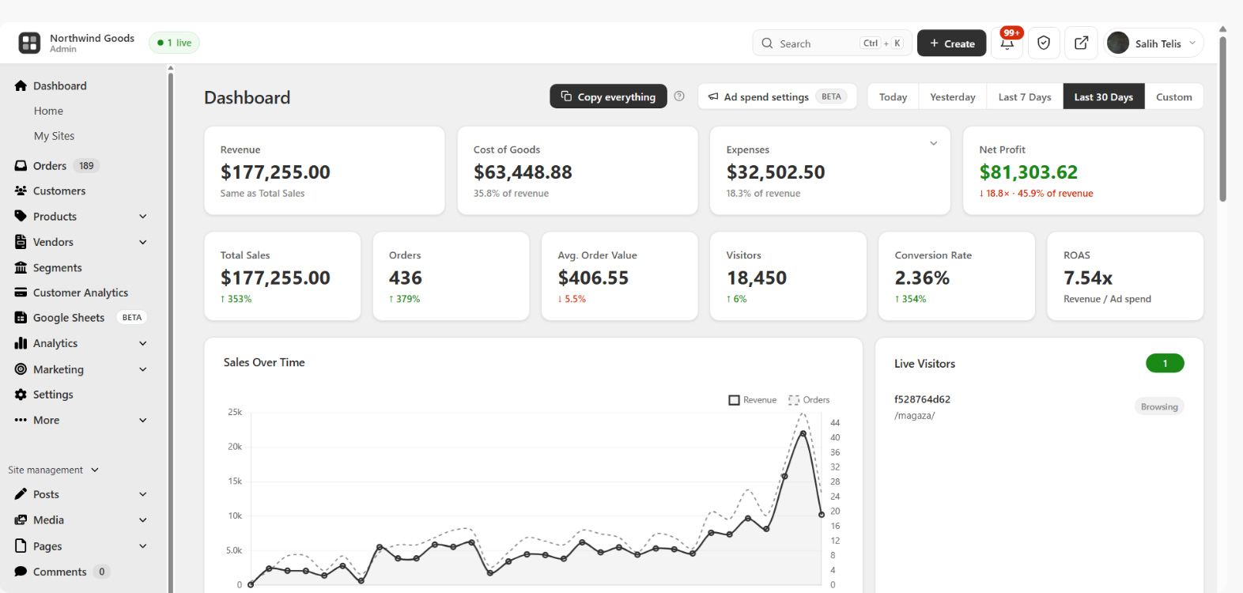The image size is (1243, 593).
Task: Click the 1 live status pill
Action: click(x=174, y=43)
